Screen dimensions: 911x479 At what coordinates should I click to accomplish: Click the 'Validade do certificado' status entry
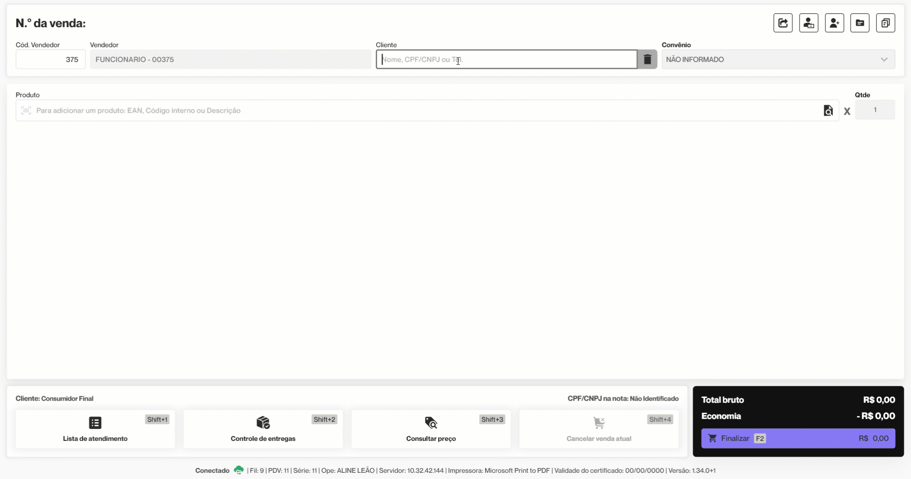tap(609, 470)
